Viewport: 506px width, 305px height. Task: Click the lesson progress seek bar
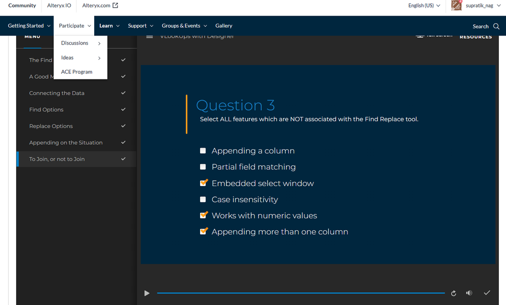(x=301, y=293)
